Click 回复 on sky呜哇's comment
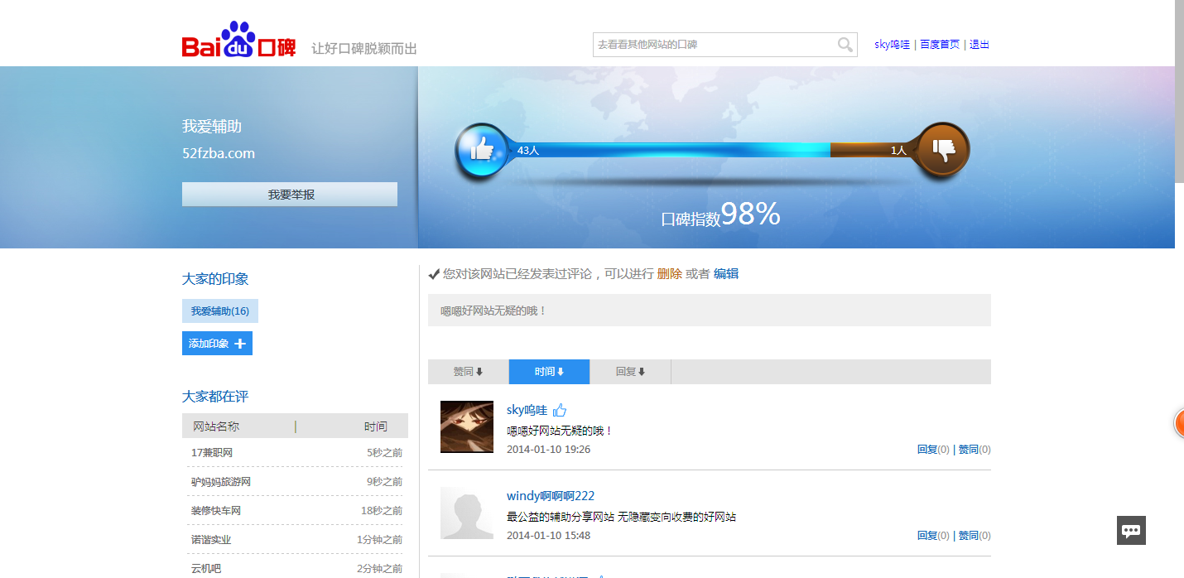The width and height of the screenshot is (1184, 578). [x=927, y=450]
